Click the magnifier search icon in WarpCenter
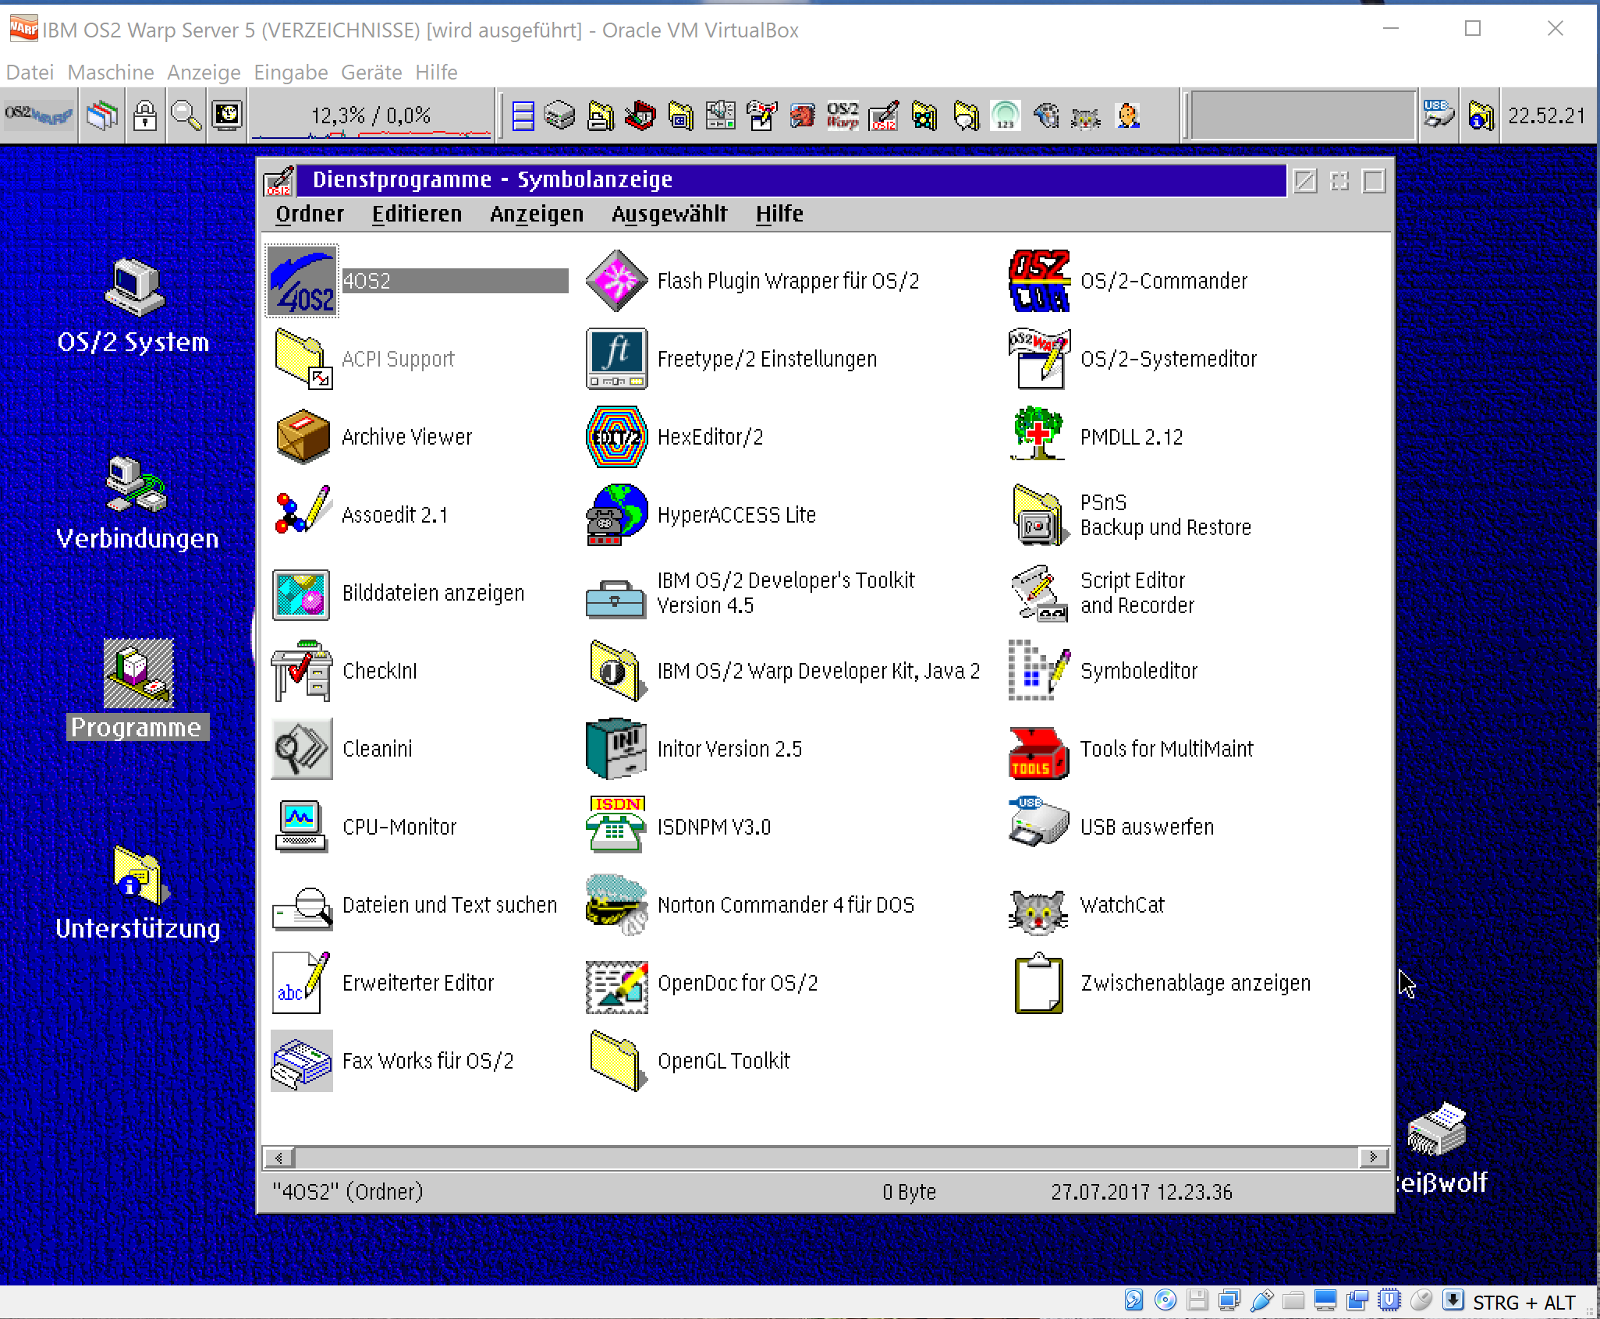 [x=186, y=116]
